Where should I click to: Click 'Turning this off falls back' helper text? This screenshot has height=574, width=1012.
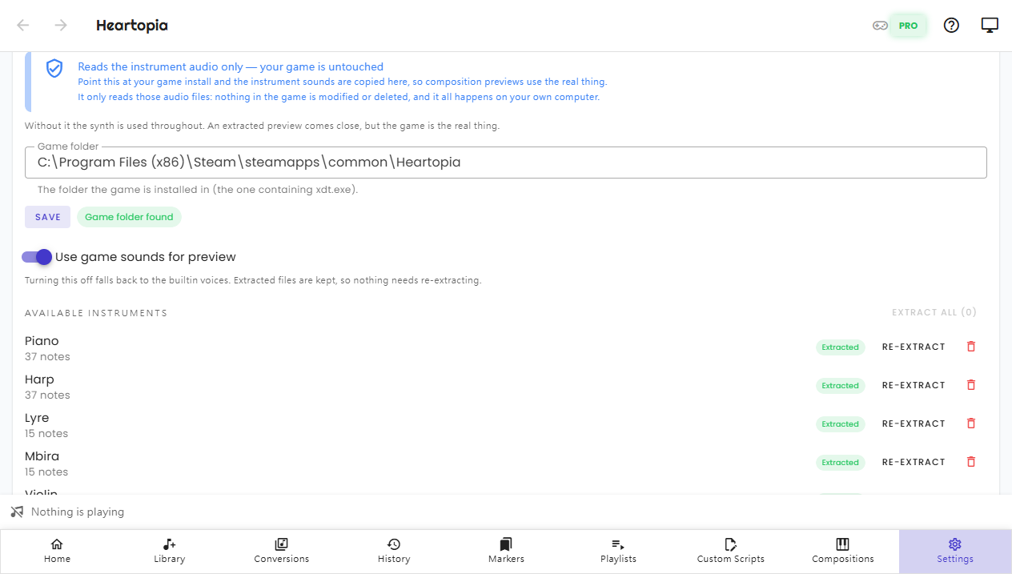[x=253, y=281]
